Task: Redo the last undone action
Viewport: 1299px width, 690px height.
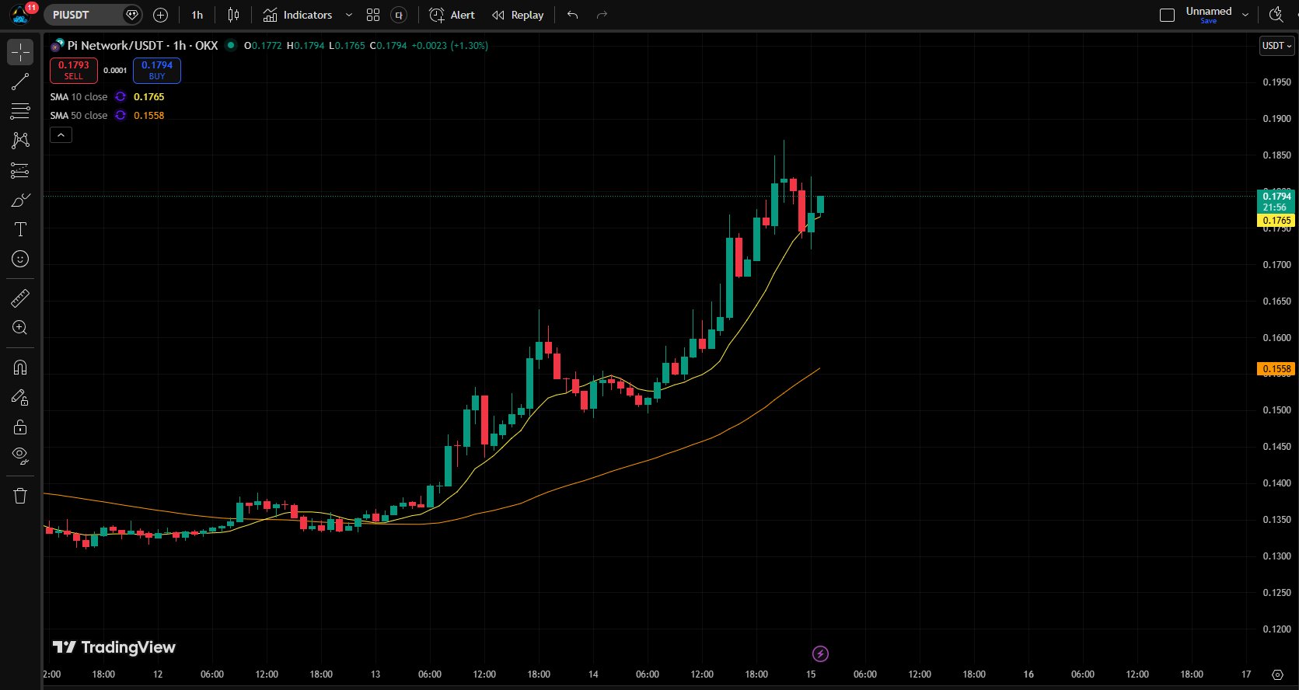Action: click(x=602, y=15)
